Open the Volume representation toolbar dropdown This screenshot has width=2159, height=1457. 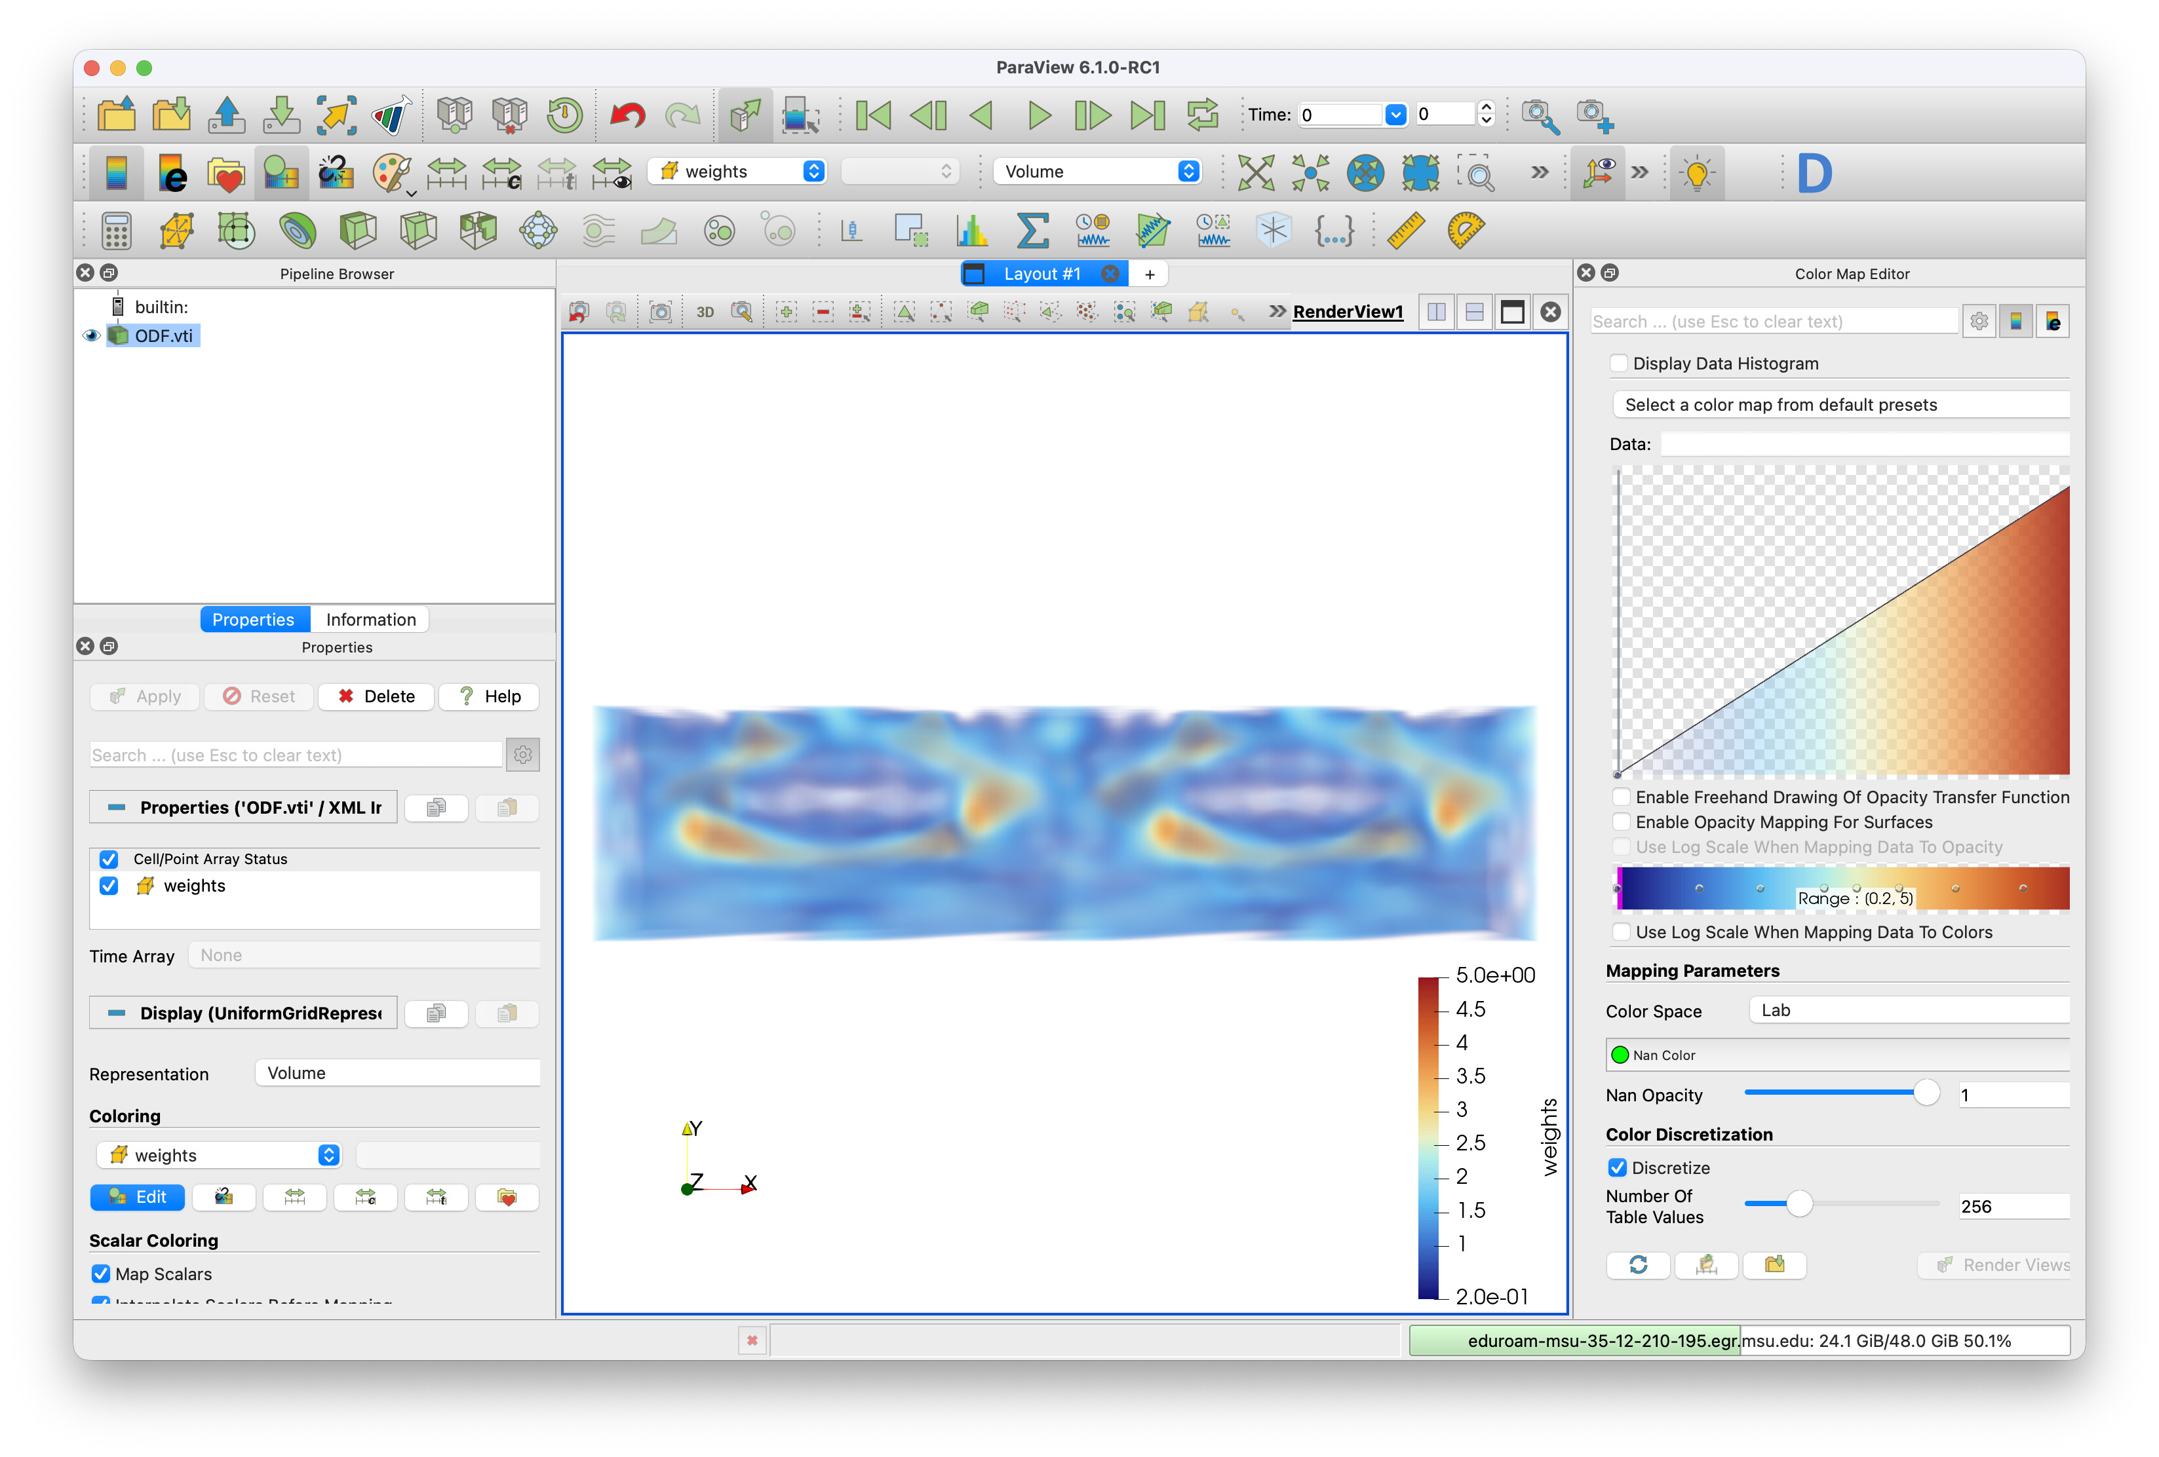1097,171
